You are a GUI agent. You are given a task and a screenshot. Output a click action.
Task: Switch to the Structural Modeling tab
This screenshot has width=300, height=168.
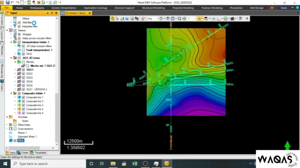point(153,8)
